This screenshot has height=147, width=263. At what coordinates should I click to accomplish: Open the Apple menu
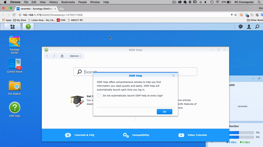[x=5, y=2]
